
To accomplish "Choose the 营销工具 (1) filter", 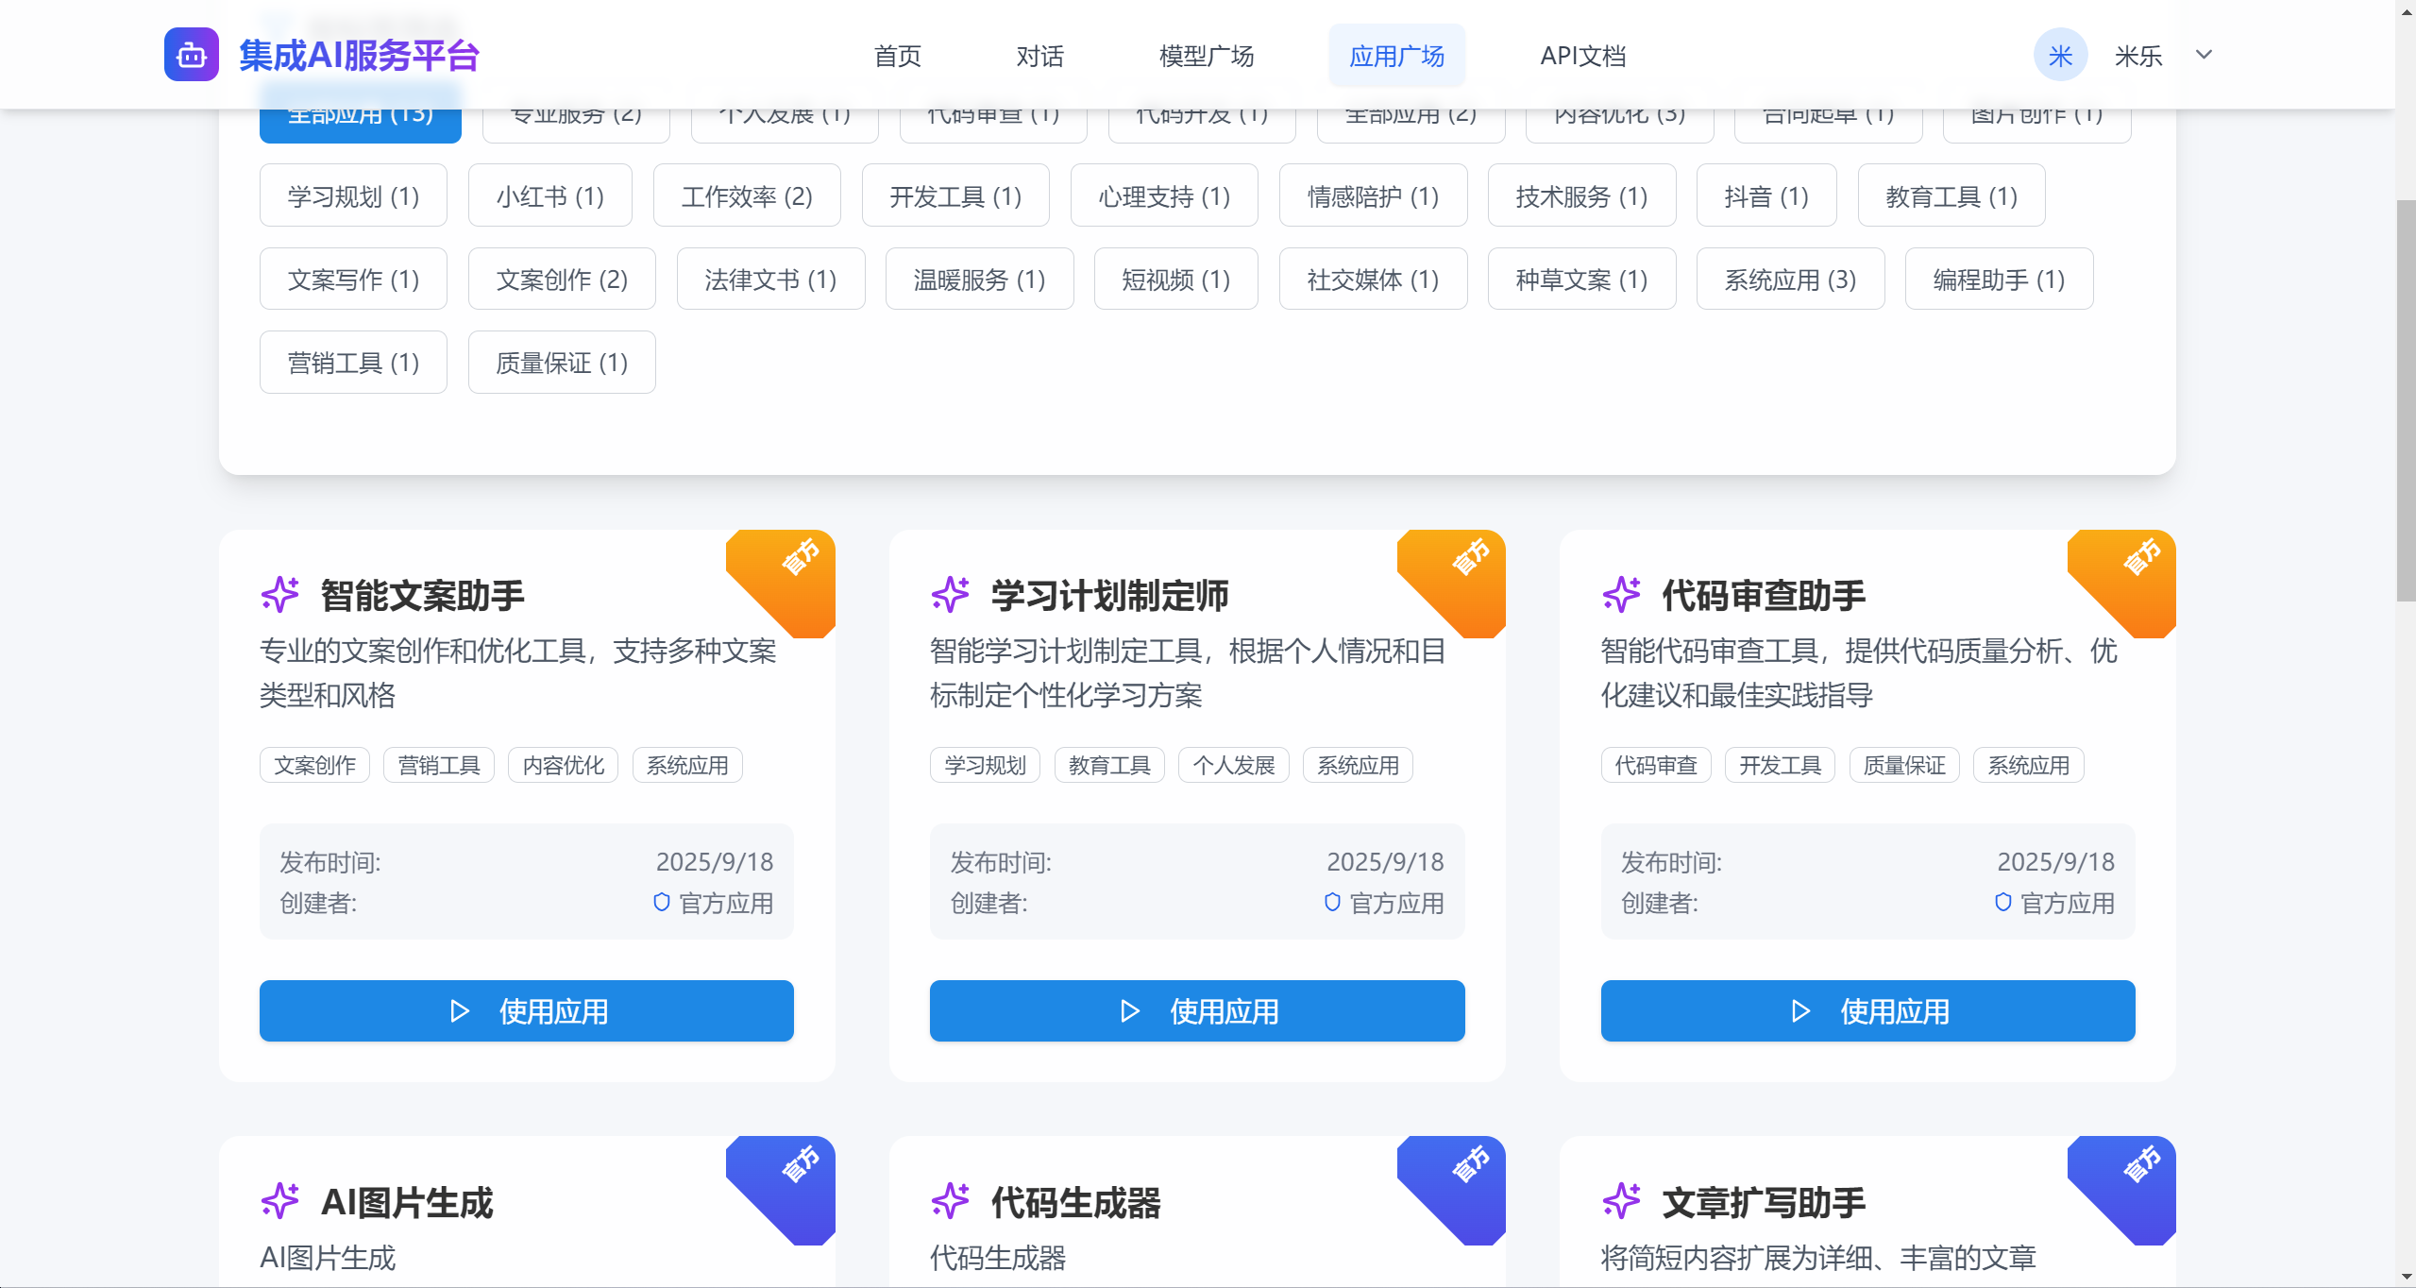I will (x=353, y=362).
